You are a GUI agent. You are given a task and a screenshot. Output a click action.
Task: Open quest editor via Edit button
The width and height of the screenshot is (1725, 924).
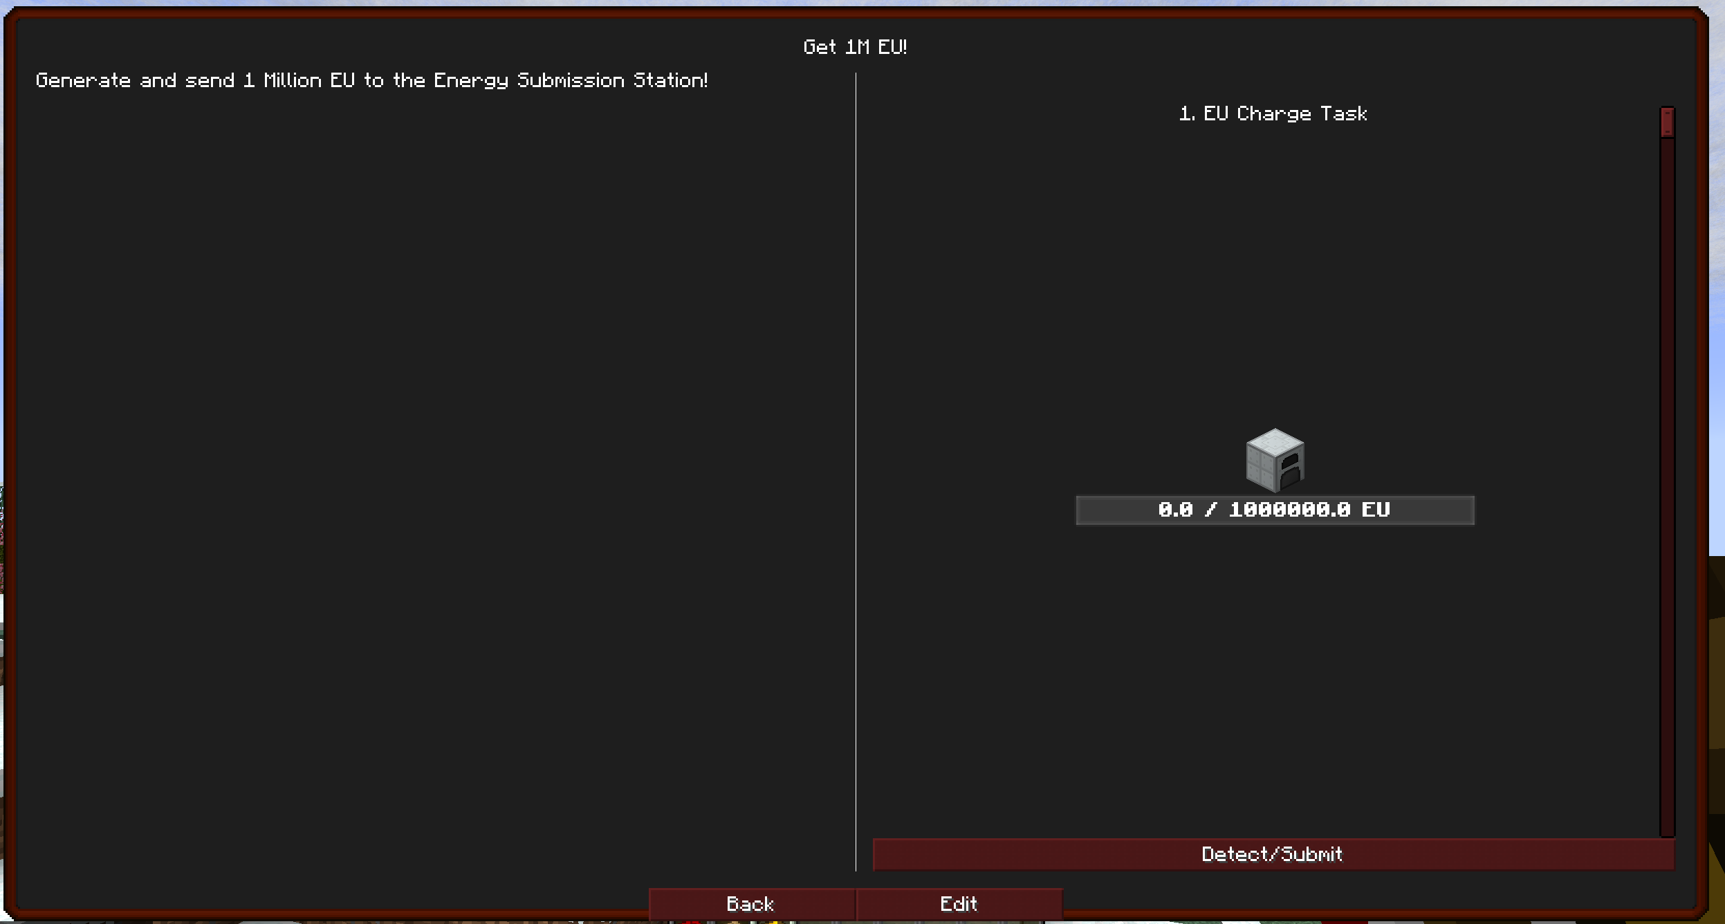pyautogui.click(x=959, y=904)
